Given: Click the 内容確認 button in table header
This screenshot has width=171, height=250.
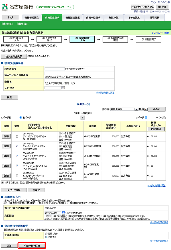Looking at the screenshot, I should tap(156, 129).
